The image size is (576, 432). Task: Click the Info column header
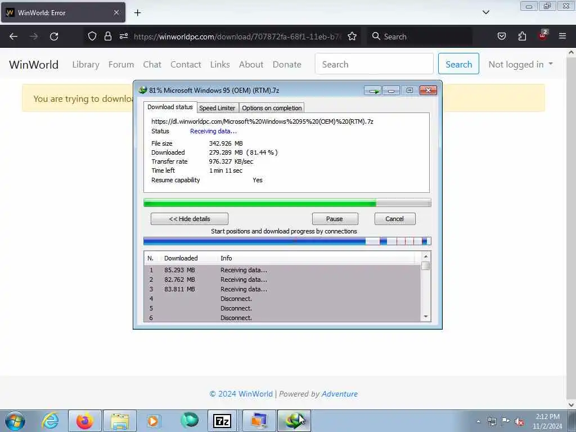316,258
